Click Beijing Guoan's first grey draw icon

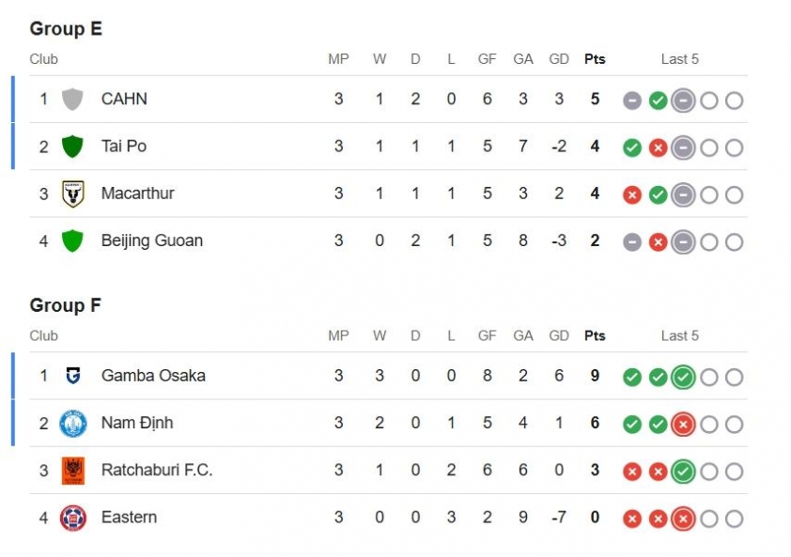click(632, 241)
